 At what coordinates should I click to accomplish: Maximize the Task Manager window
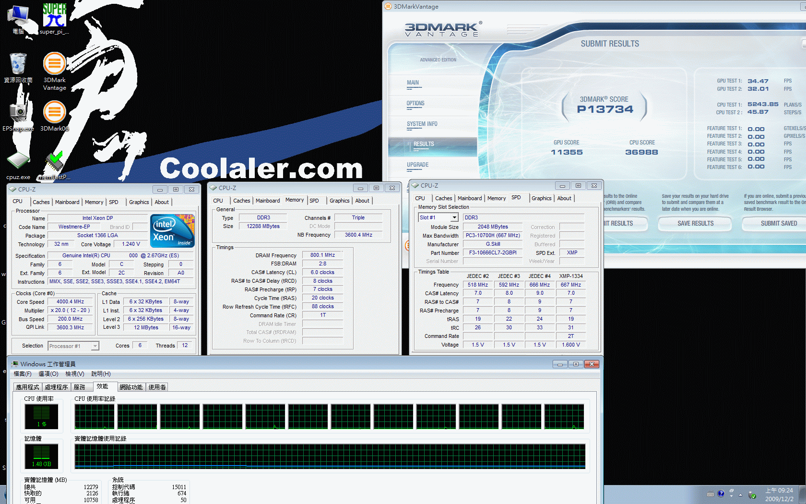[576, 364]
